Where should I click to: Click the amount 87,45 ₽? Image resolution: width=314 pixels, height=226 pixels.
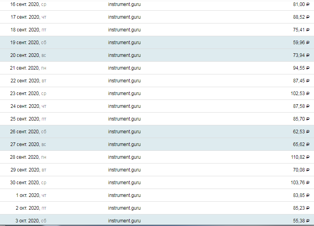(x=301, y=81)
